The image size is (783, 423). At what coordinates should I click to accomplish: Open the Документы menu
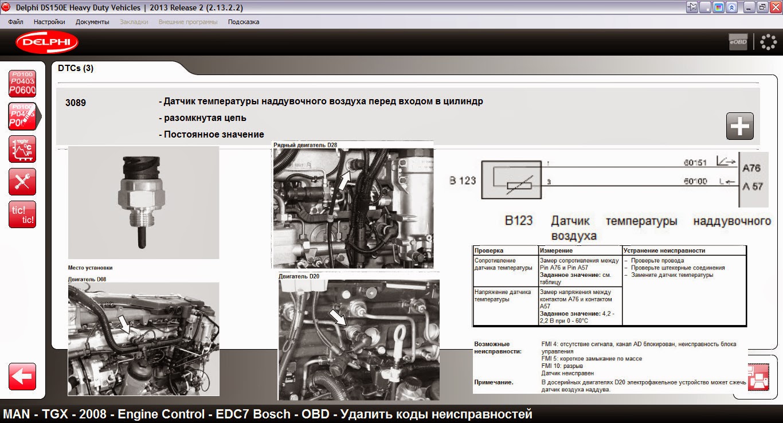point(92,22)
